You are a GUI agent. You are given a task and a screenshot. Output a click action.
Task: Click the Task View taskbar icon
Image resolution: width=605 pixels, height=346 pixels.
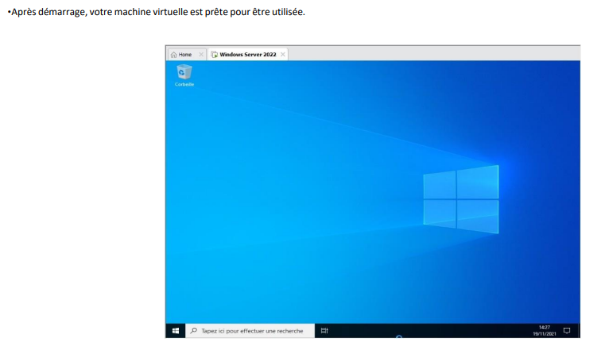(324, 331)
